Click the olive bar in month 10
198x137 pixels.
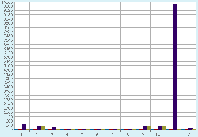[164, 128]
